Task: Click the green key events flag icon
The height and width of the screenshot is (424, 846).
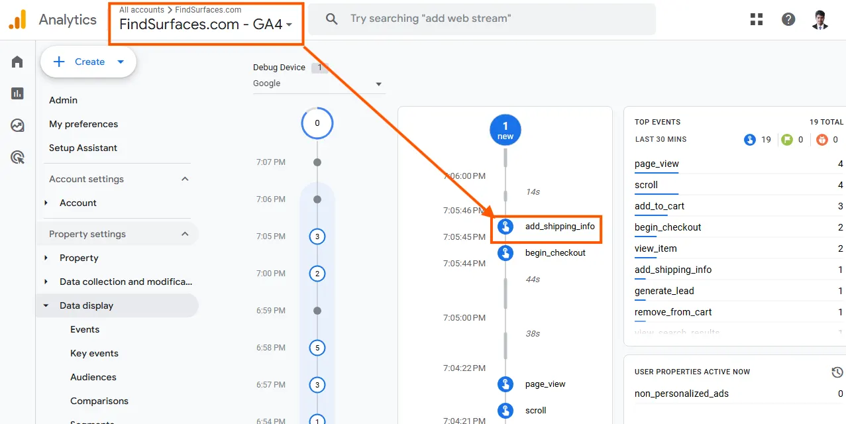Action: click(787, 140)
